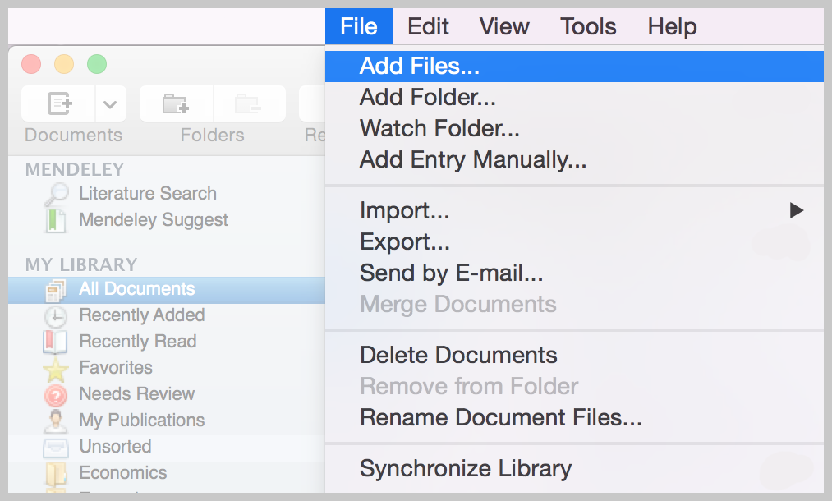Select the My Publications person icon
The image size is (832, 501).
(56, 421)
